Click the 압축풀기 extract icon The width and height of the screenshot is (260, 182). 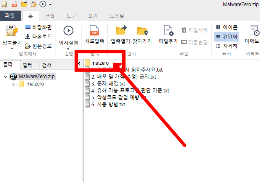tap(12, 31)
